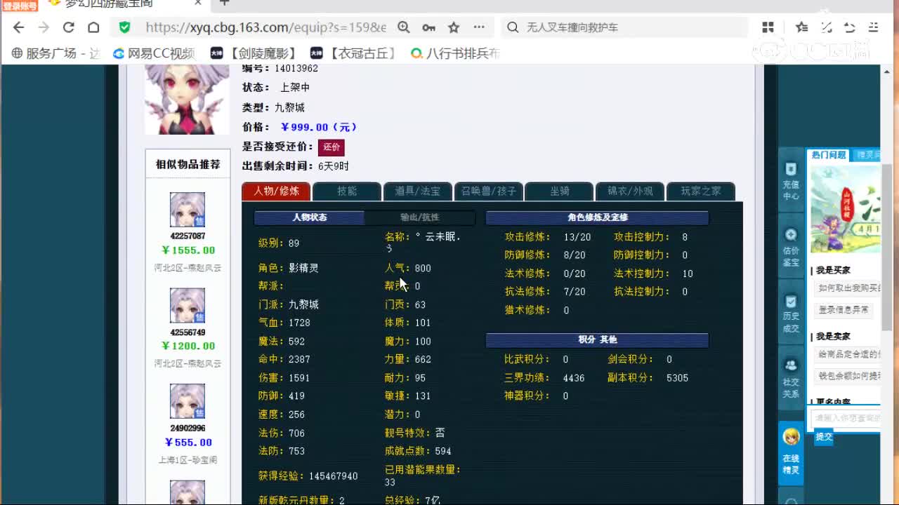Click the 副本积分 5305 value
The image size is (899, 505).
[x=677, y=378]
